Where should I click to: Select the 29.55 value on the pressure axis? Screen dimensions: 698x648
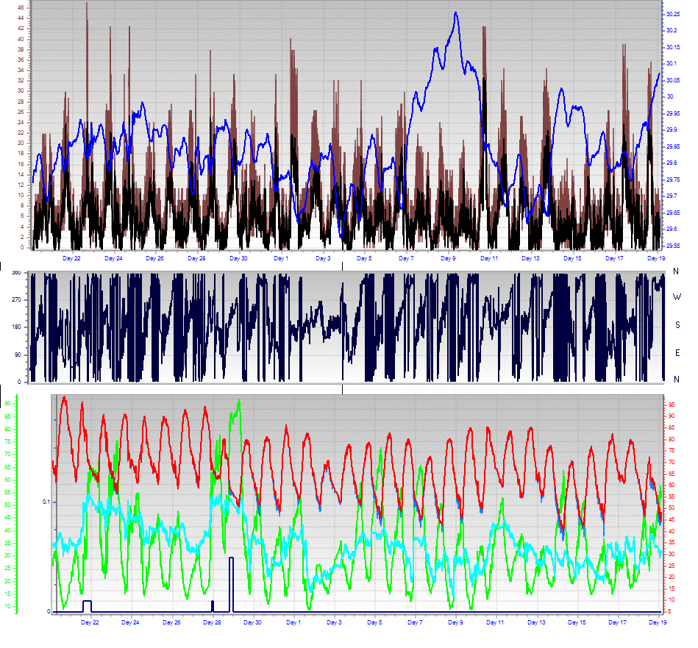[x=673, y=246]
